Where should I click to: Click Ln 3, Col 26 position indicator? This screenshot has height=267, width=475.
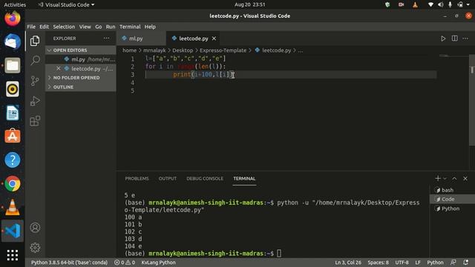tap(348, 263)
